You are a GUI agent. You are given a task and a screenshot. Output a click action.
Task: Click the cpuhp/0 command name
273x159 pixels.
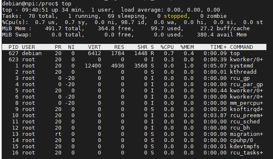point(242,140)
